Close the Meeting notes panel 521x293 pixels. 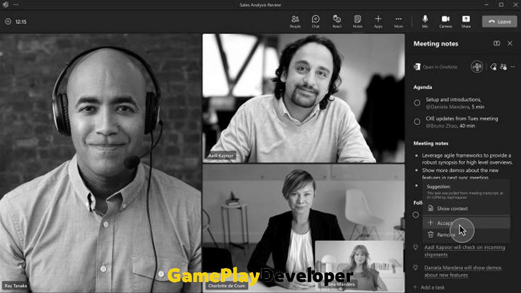pos(510,44)
